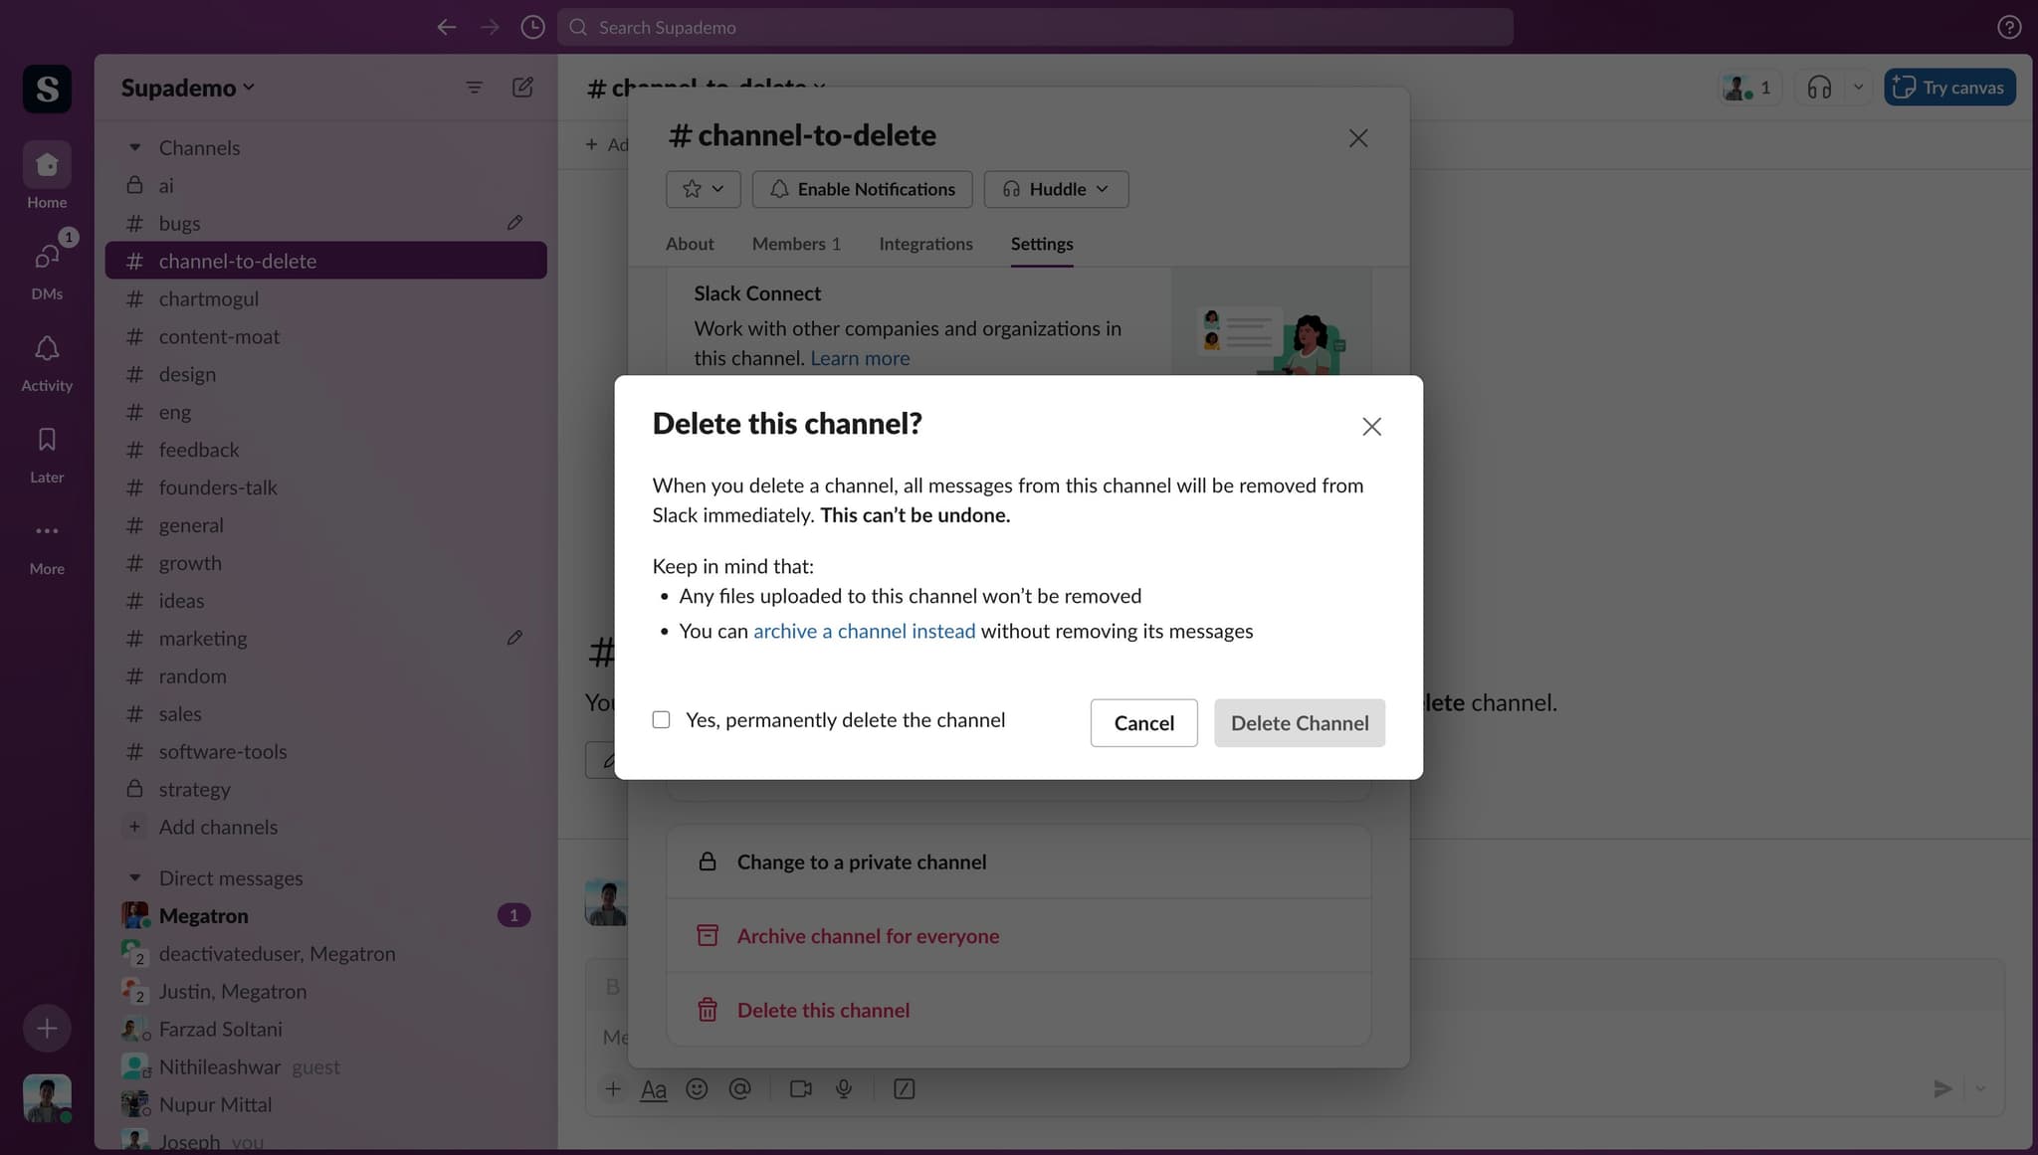Start a new message with compose icon

coord(521,88)
